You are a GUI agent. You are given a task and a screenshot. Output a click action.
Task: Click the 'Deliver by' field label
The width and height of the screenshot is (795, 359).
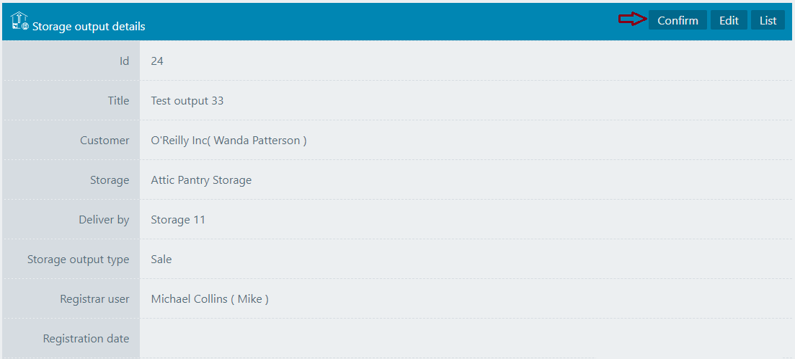click(104, 220)
